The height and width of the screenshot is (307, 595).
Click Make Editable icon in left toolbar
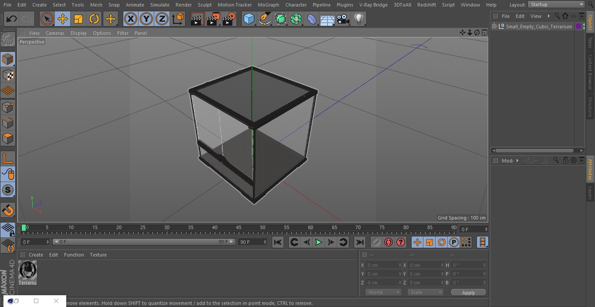[8, 40]
